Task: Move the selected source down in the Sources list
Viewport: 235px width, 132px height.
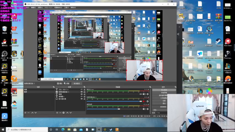Action: pyautogui.click(x=70, y=113)
